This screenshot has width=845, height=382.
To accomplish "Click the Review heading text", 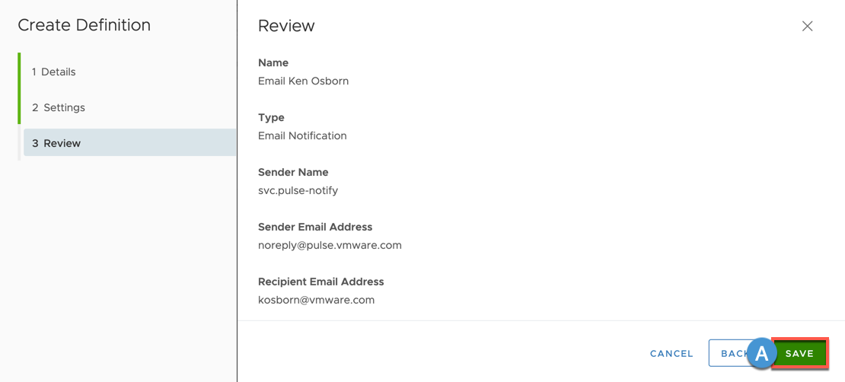I will point(286,26).
